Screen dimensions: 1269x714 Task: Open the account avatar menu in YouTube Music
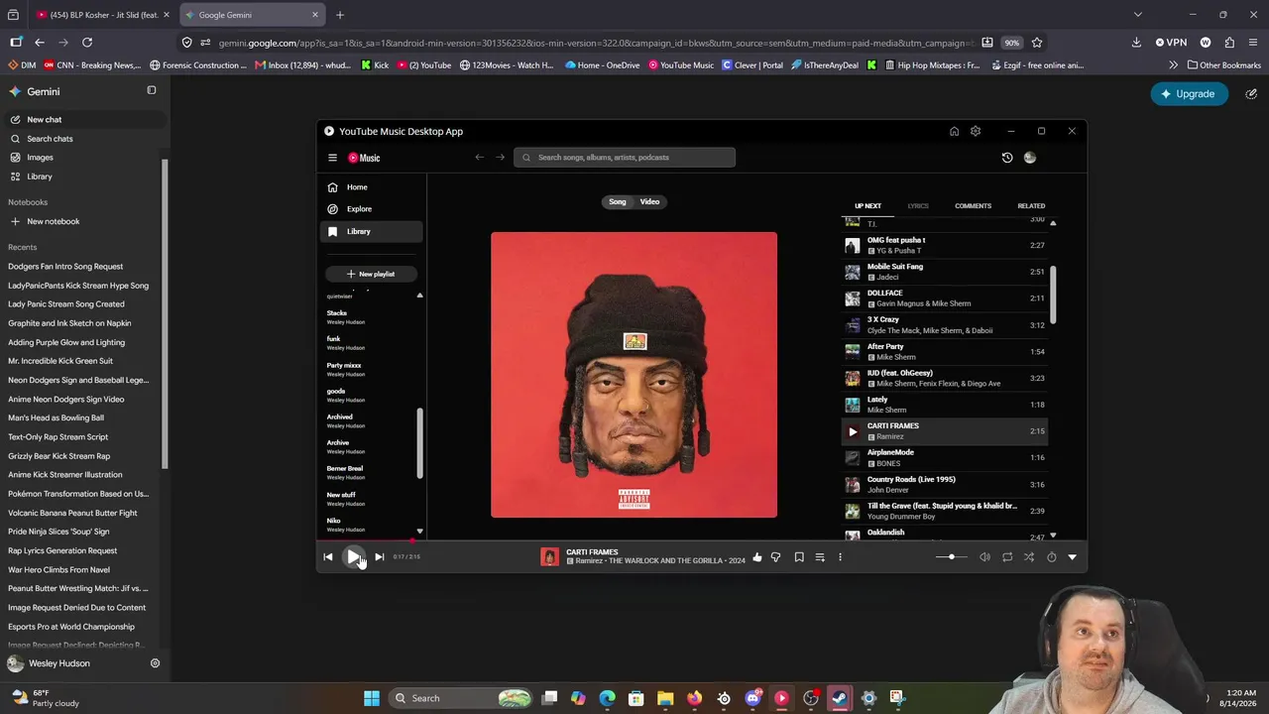[x=1030, y=158]
